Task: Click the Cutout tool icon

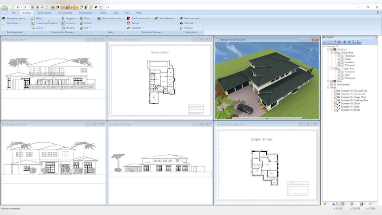Action: (x=81, y=23)
